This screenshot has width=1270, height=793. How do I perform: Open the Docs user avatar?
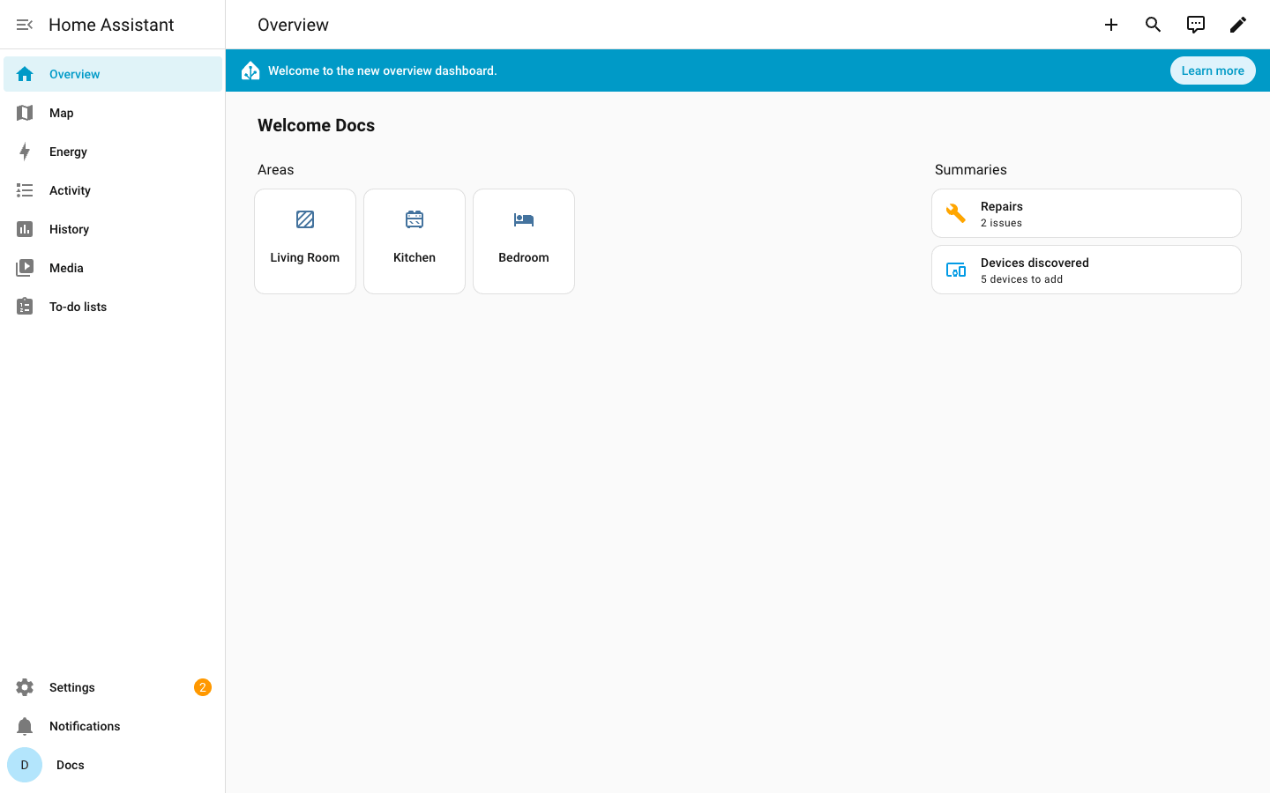25,765
